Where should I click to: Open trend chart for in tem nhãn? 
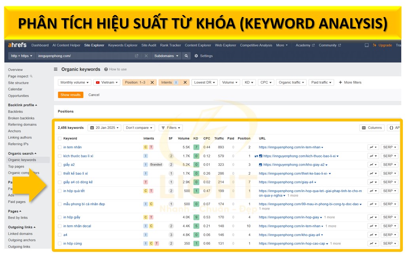pyautogui.click(x=373, y=147)
